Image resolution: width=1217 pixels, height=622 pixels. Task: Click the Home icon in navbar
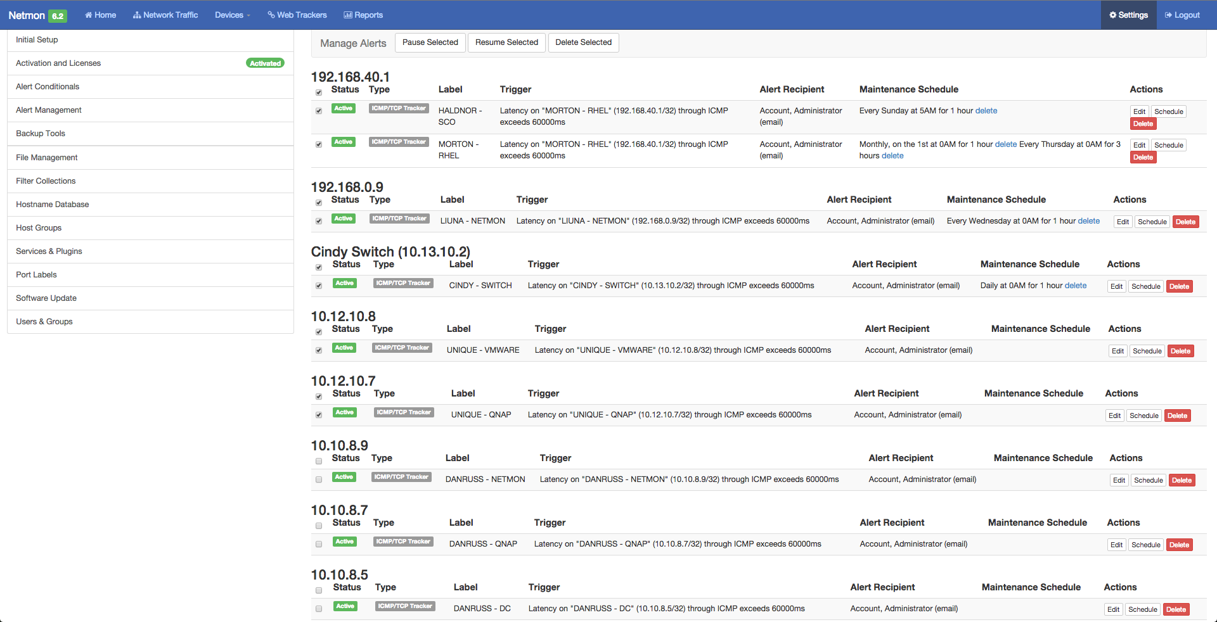coord(89,15)
